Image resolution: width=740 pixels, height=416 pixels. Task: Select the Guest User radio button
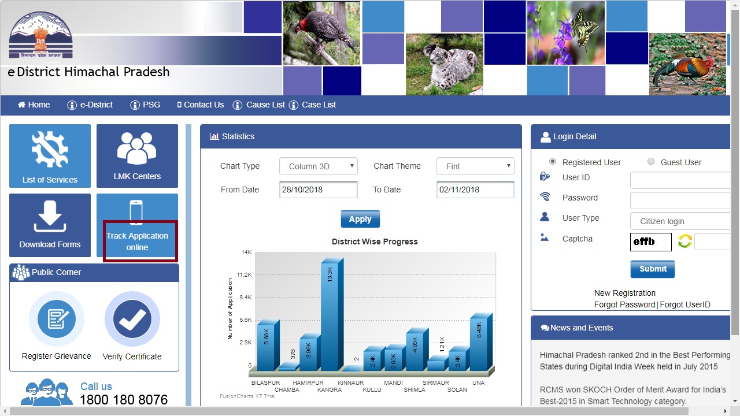click(651, 162)
